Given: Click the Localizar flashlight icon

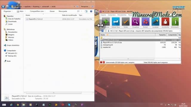Looking at the screenshot, I should point(155,22).
